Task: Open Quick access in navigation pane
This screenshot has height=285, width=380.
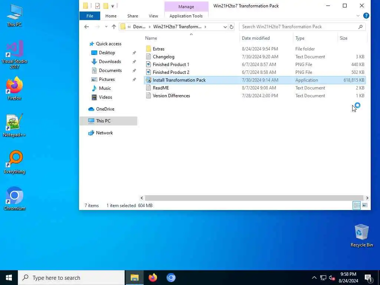Action: click(108, 44)
